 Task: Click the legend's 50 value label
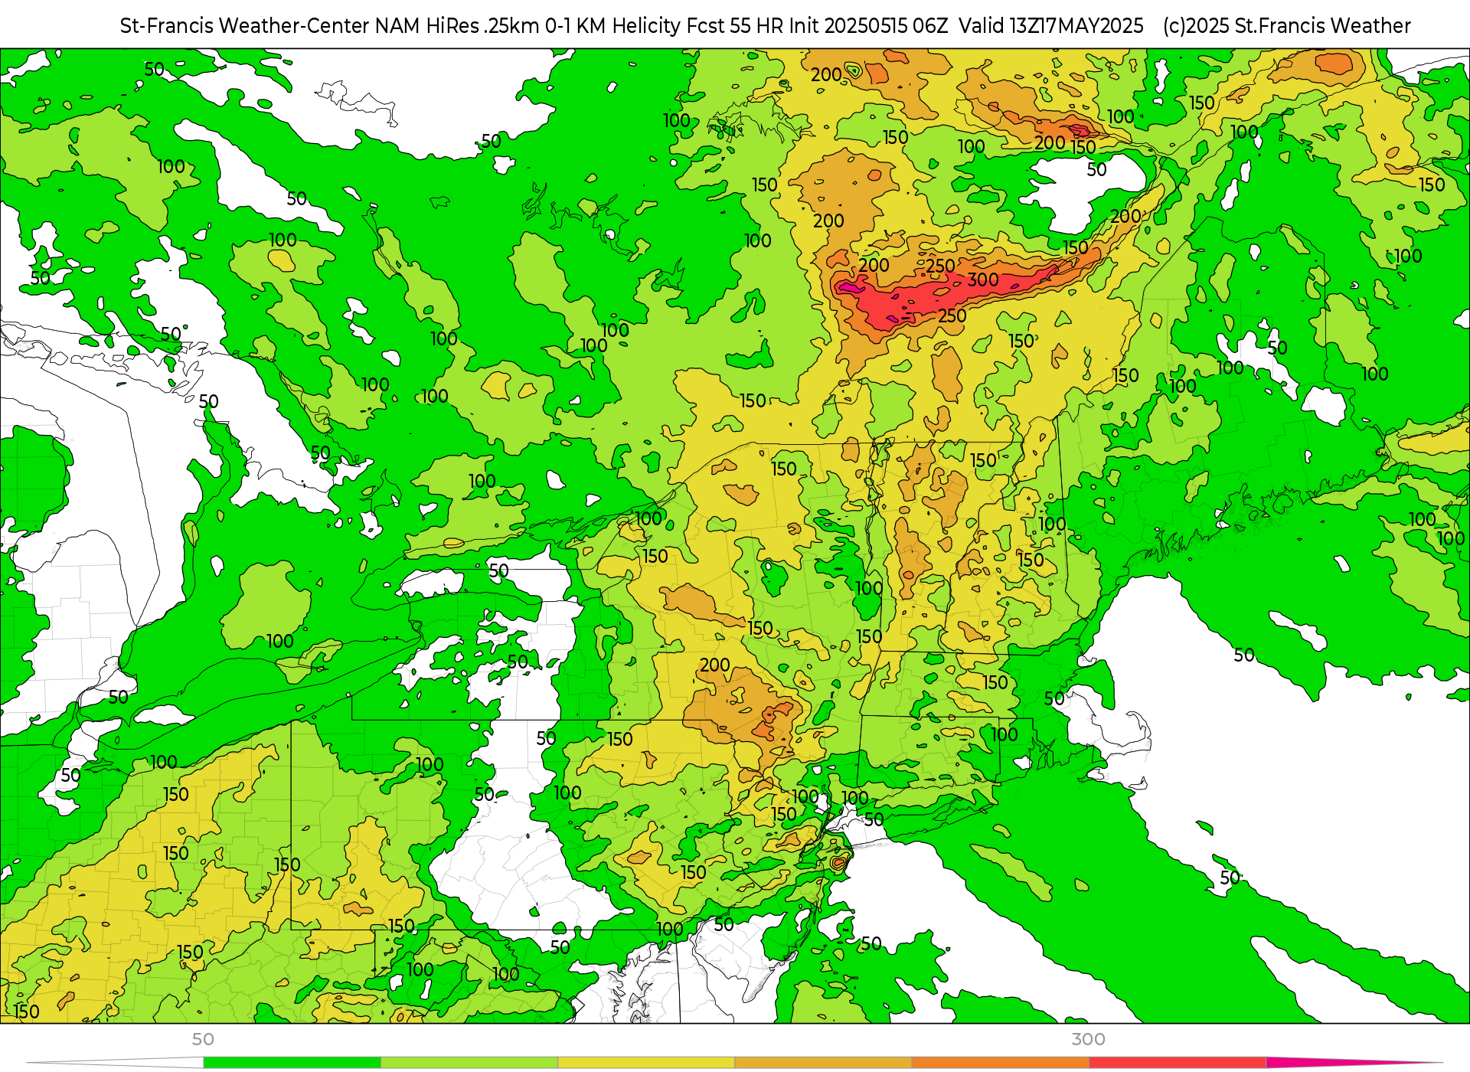(203, 1039)
